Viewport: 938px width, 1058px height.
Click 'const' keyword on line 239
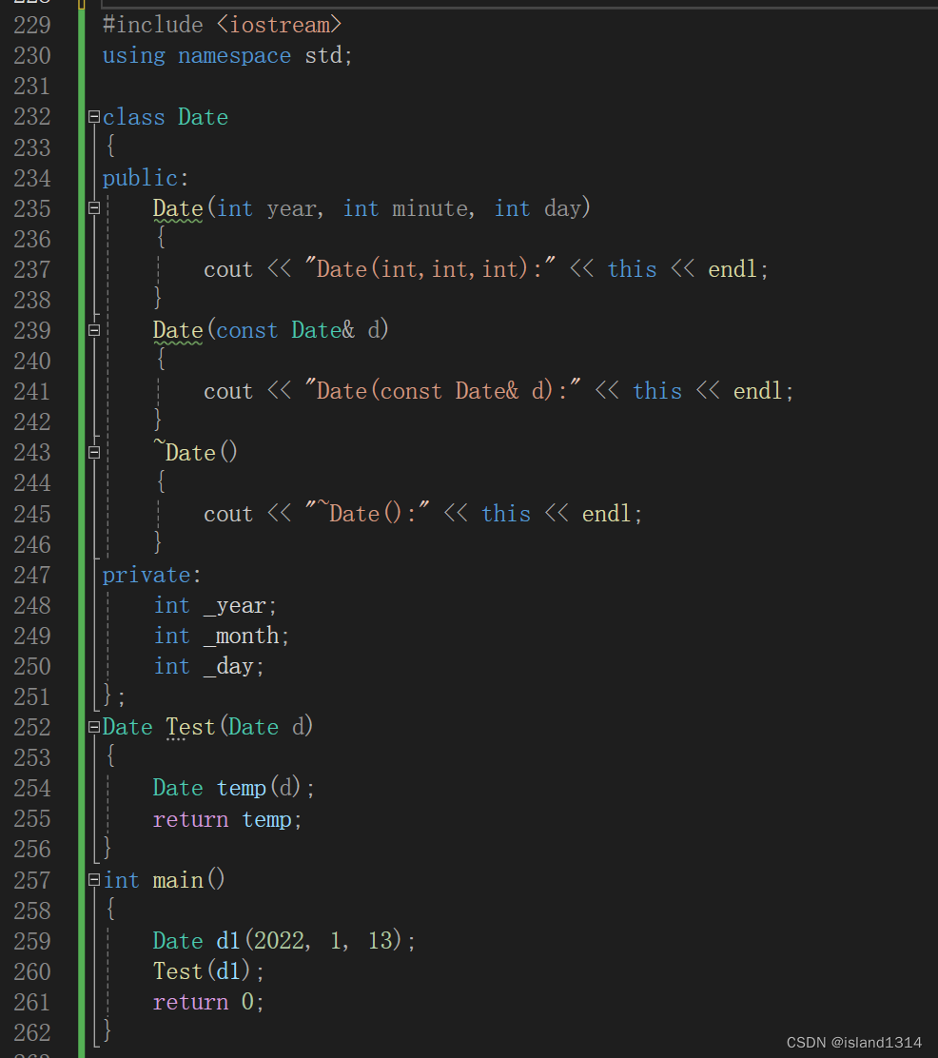(247, 331)
